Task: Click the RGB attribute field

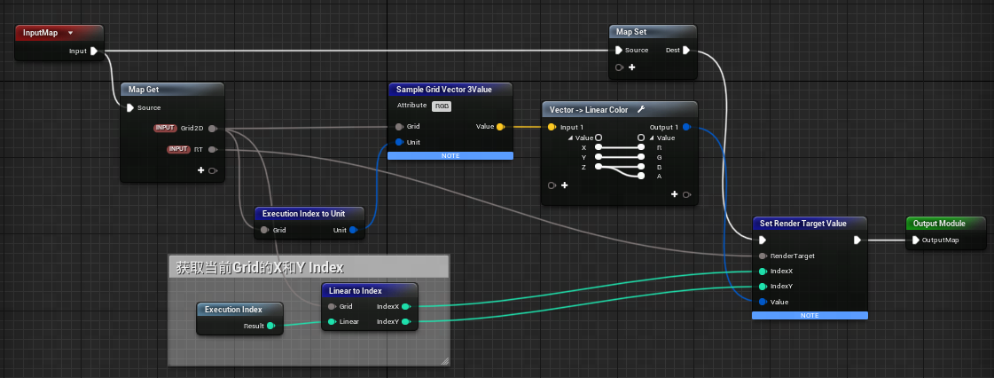Action: (441, 106)
